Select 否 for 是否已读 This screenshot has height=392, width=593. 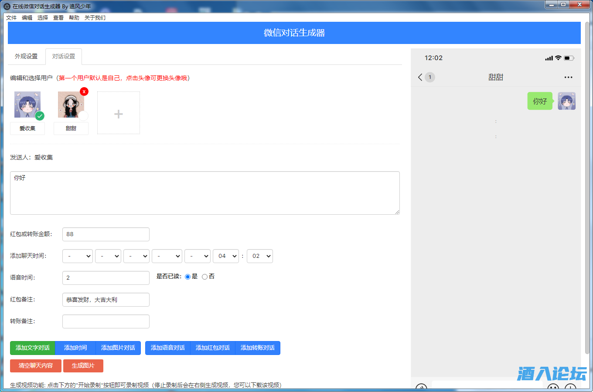pyautogui.click(x=204, y=277)
